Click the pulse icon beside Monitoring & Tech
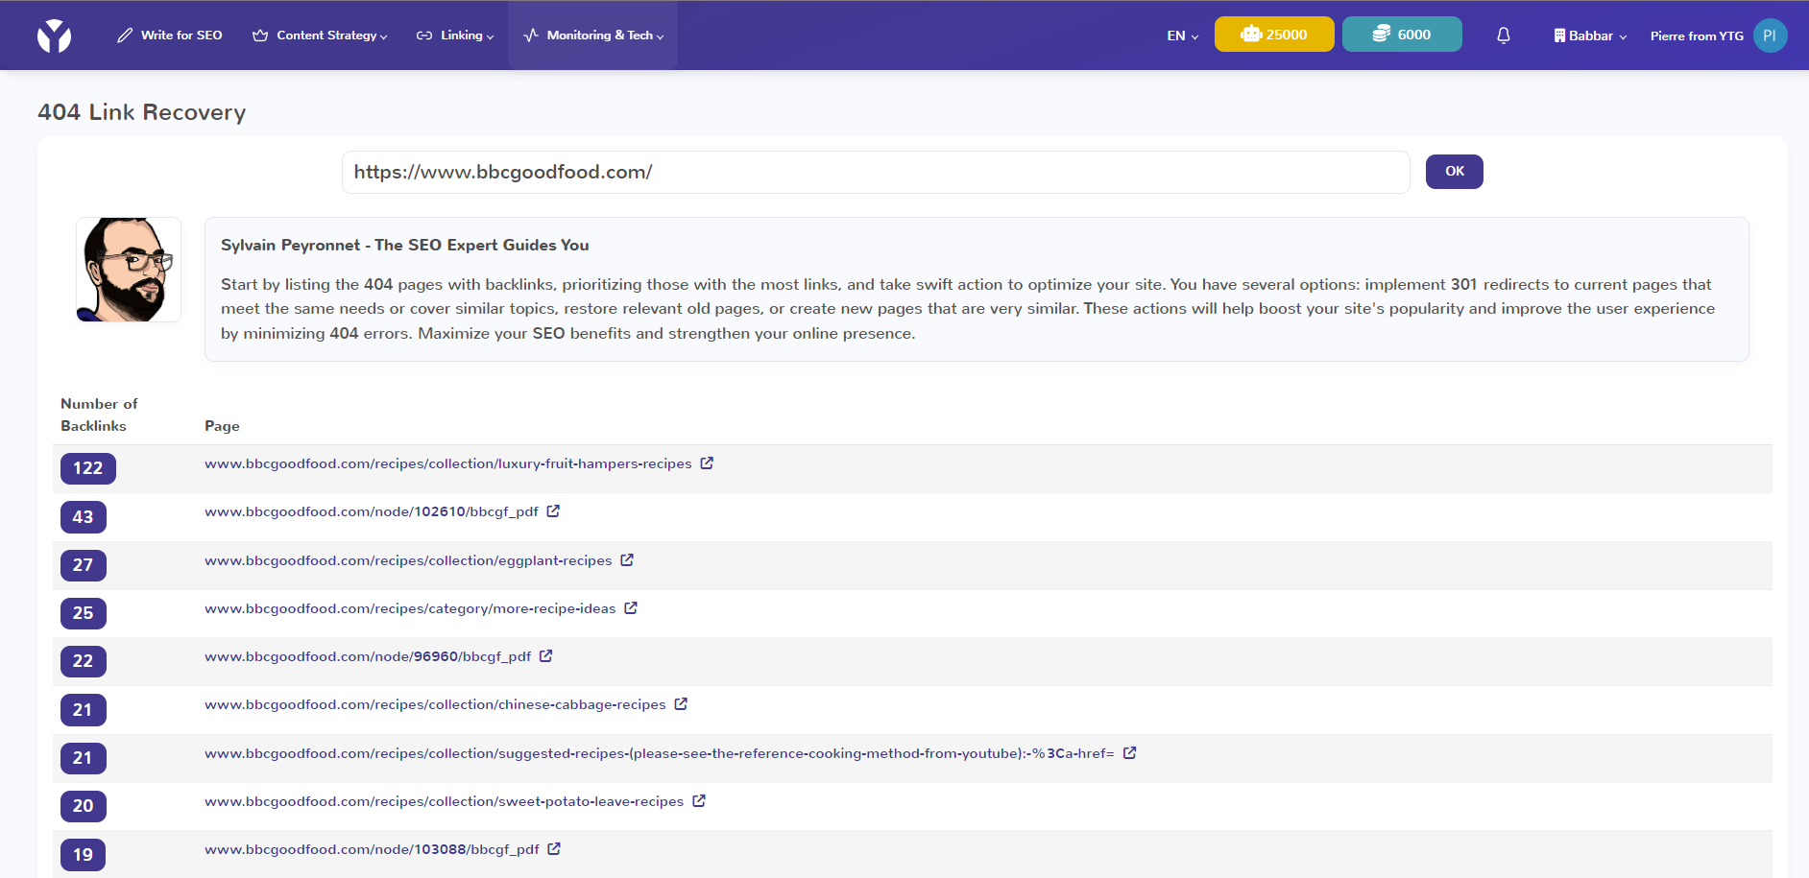Screen dimensions: 1809x878 (531, 36)
